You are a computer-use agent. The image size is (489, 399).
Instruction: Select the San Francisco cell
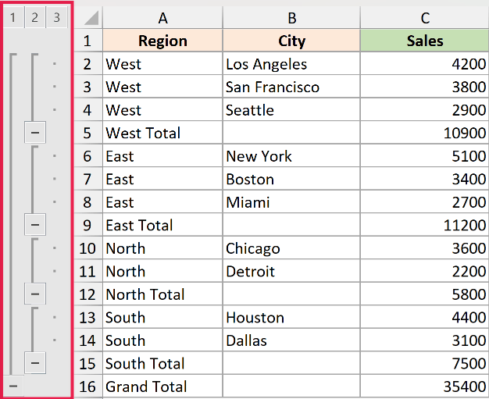tap(291, 87)
